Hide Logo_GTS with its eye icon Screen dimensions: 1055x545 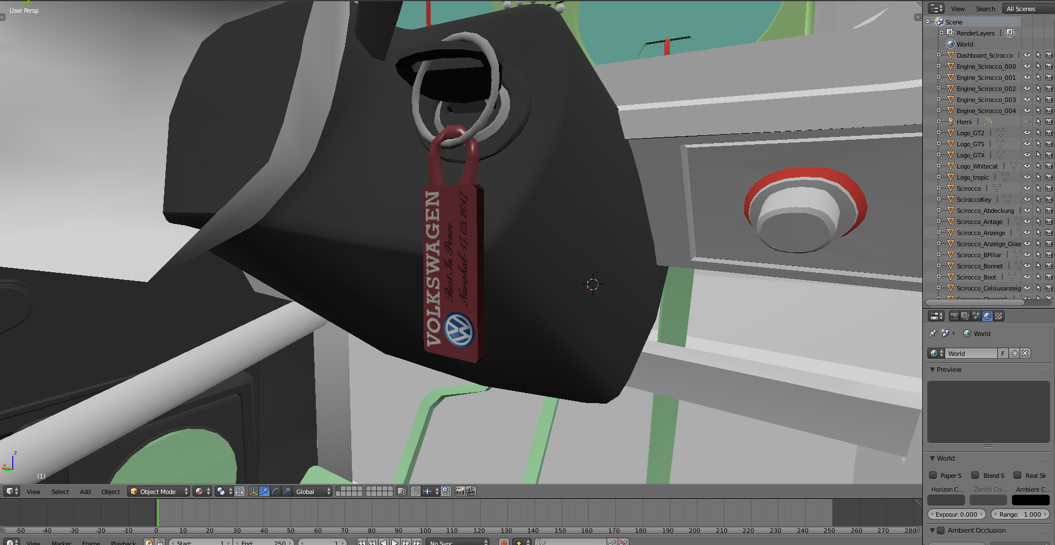point(1027,144)
